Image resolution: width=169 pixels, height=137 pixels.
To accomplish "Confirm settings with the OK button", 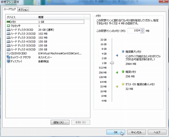I will point(116,132).
